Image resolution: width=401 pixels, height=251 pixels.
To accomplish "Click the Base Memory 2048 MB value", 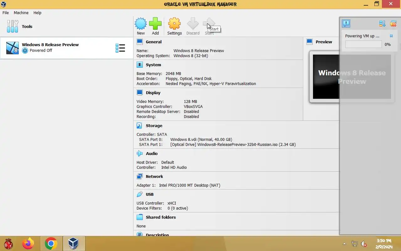I will [x=173, y=73].
